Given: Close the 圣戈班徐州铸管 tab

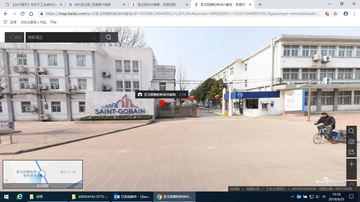Looking at the screenshot, I should (187, 4).
